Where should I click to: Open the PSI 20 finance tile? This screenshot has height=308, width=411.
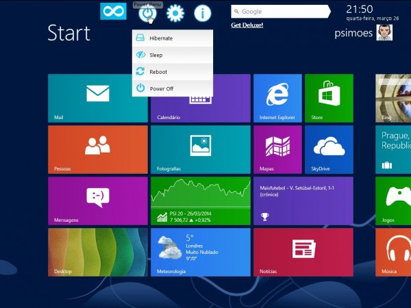pos(201,201)
